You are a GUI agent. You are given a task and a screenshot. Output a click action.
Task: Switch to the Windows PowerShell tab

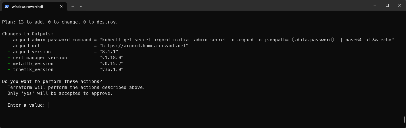click(27, 6)
